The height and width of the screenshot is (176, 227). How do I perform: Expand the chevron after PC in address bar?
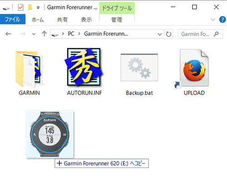(x=79, y=34)
